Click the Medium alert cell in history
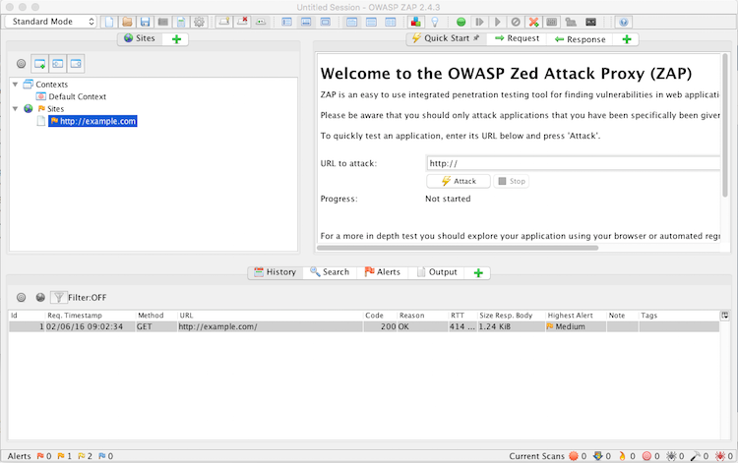This screenshot has width=738, height=463. coord(576,326)
